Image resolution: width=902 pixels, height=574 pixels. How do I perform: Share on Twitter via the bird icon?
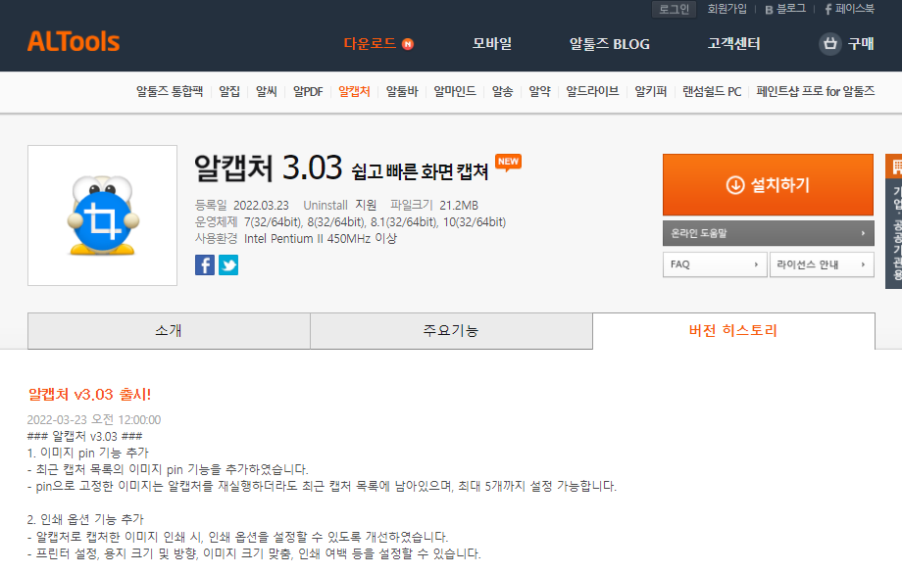228,264
